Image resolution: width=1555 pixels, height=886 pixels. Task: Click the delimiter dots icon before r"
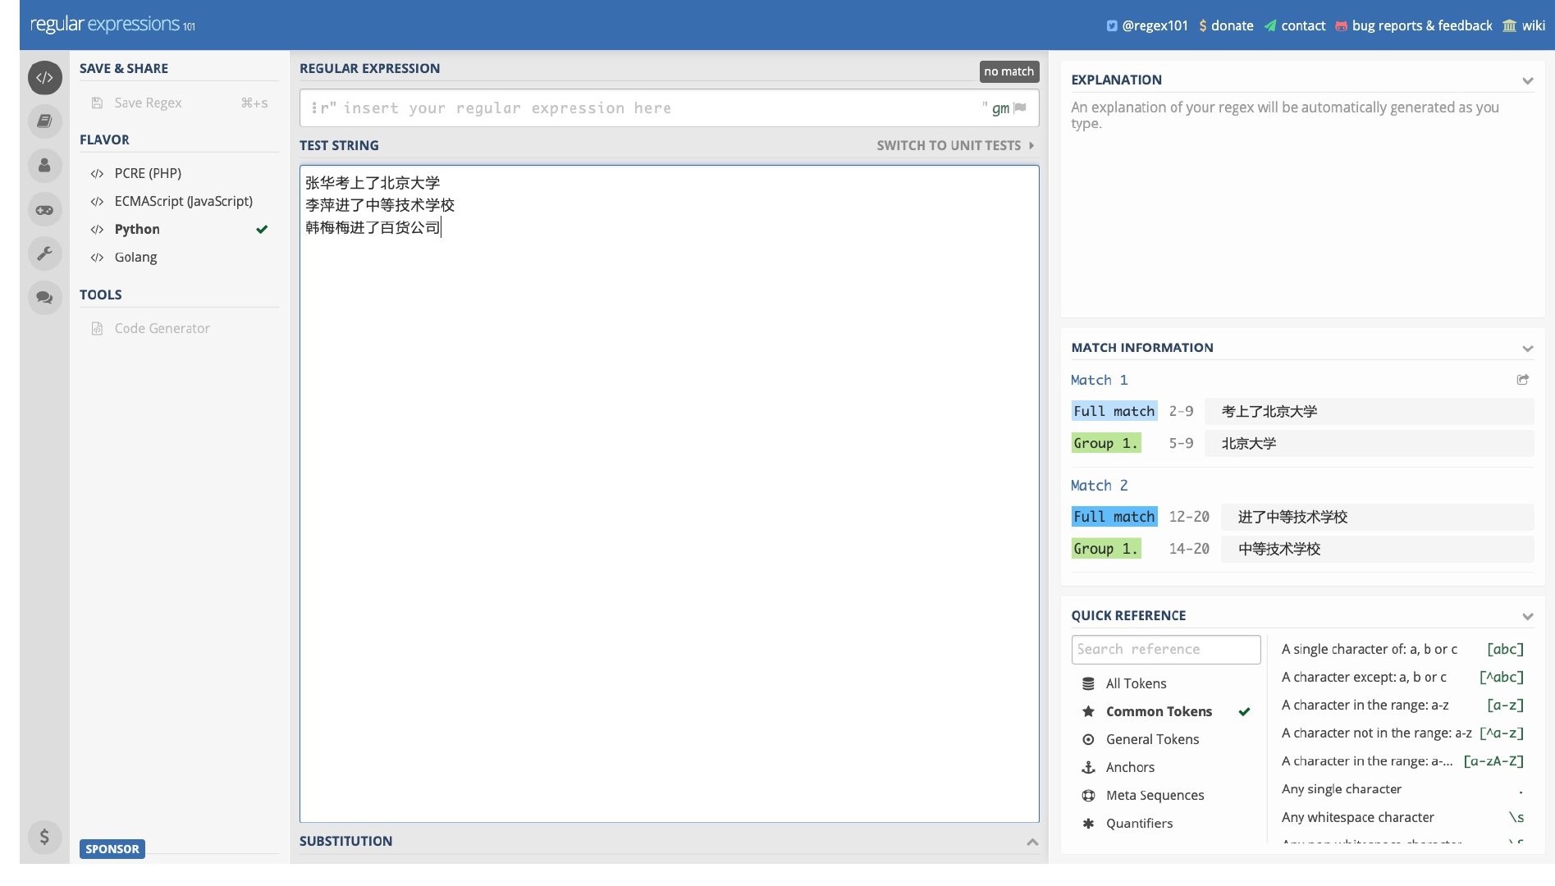click(314, 108)
